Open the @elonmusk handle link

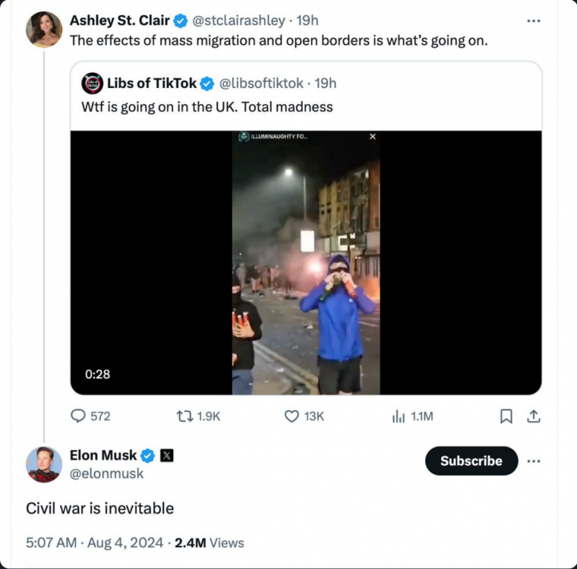point(106,473)
